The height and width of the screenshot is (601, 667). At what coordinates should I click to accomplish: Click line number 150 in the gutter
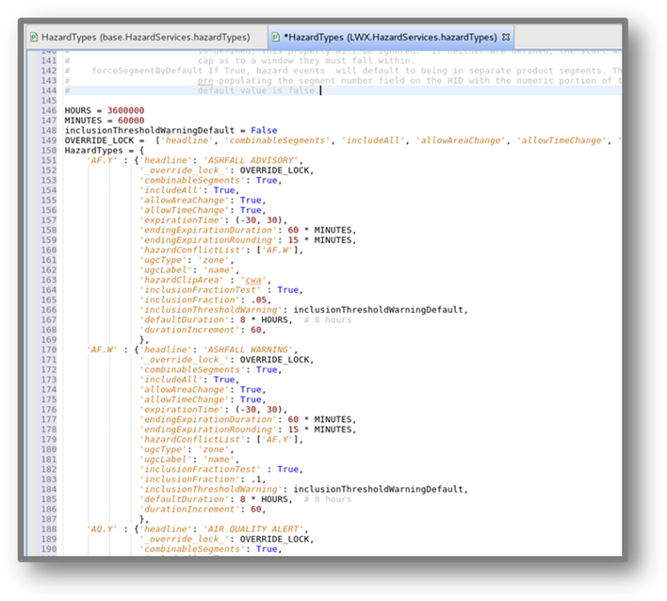pyautogui.click(x=48, y=150)
